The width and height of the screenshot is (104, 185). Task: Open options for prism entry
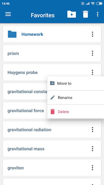click(92, 53)
